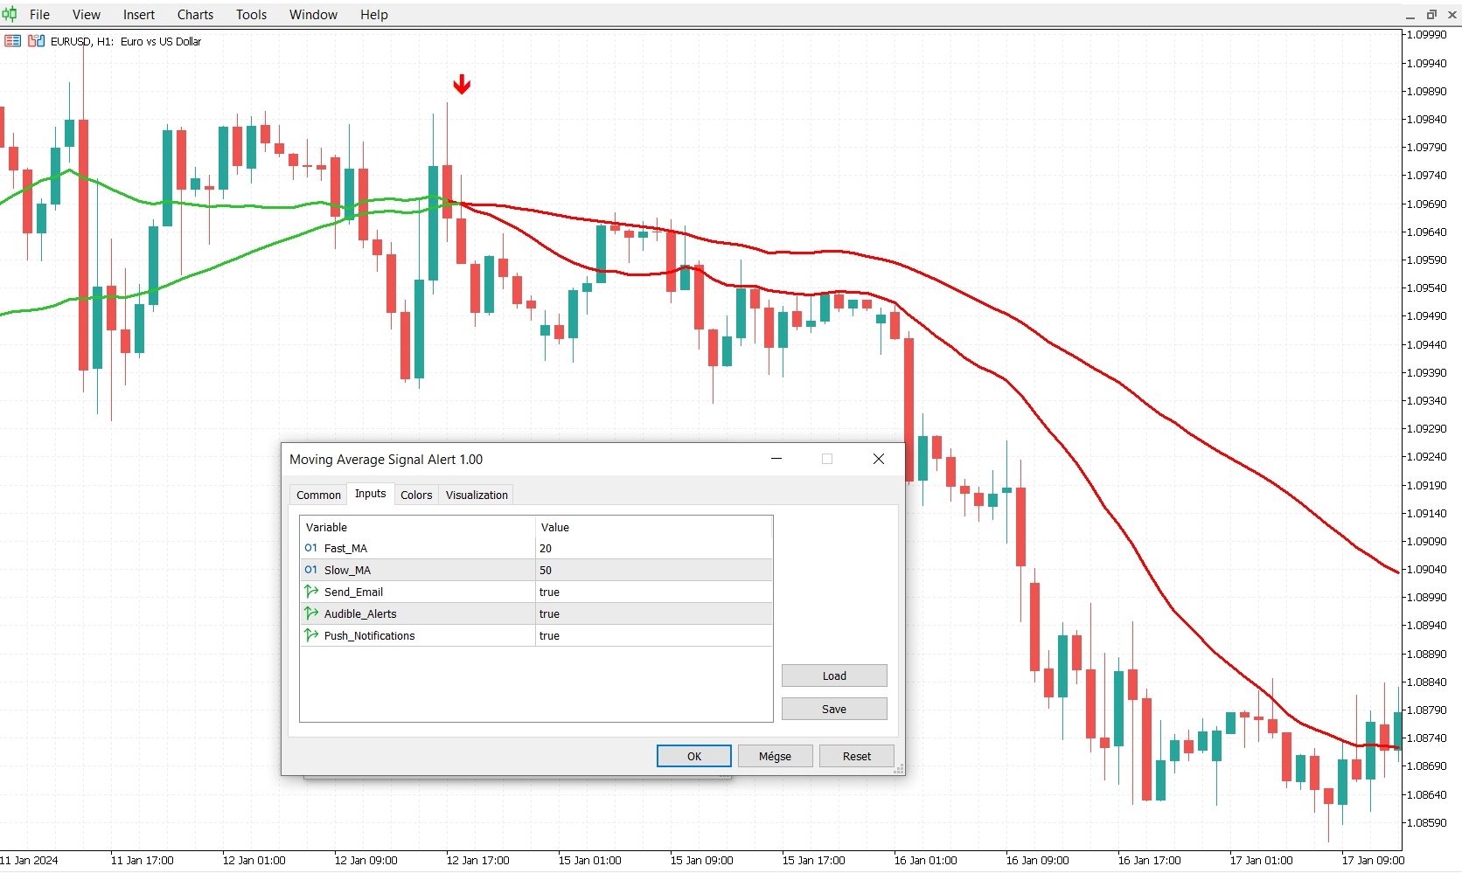1462x873 pixels.
Task: Edit the Fast_MA value field
Action: coord(653,548)
